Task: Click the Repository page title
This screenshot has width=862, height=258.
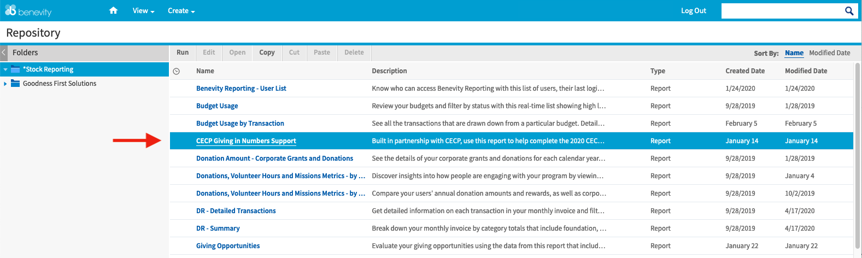Action: (33, 33)
